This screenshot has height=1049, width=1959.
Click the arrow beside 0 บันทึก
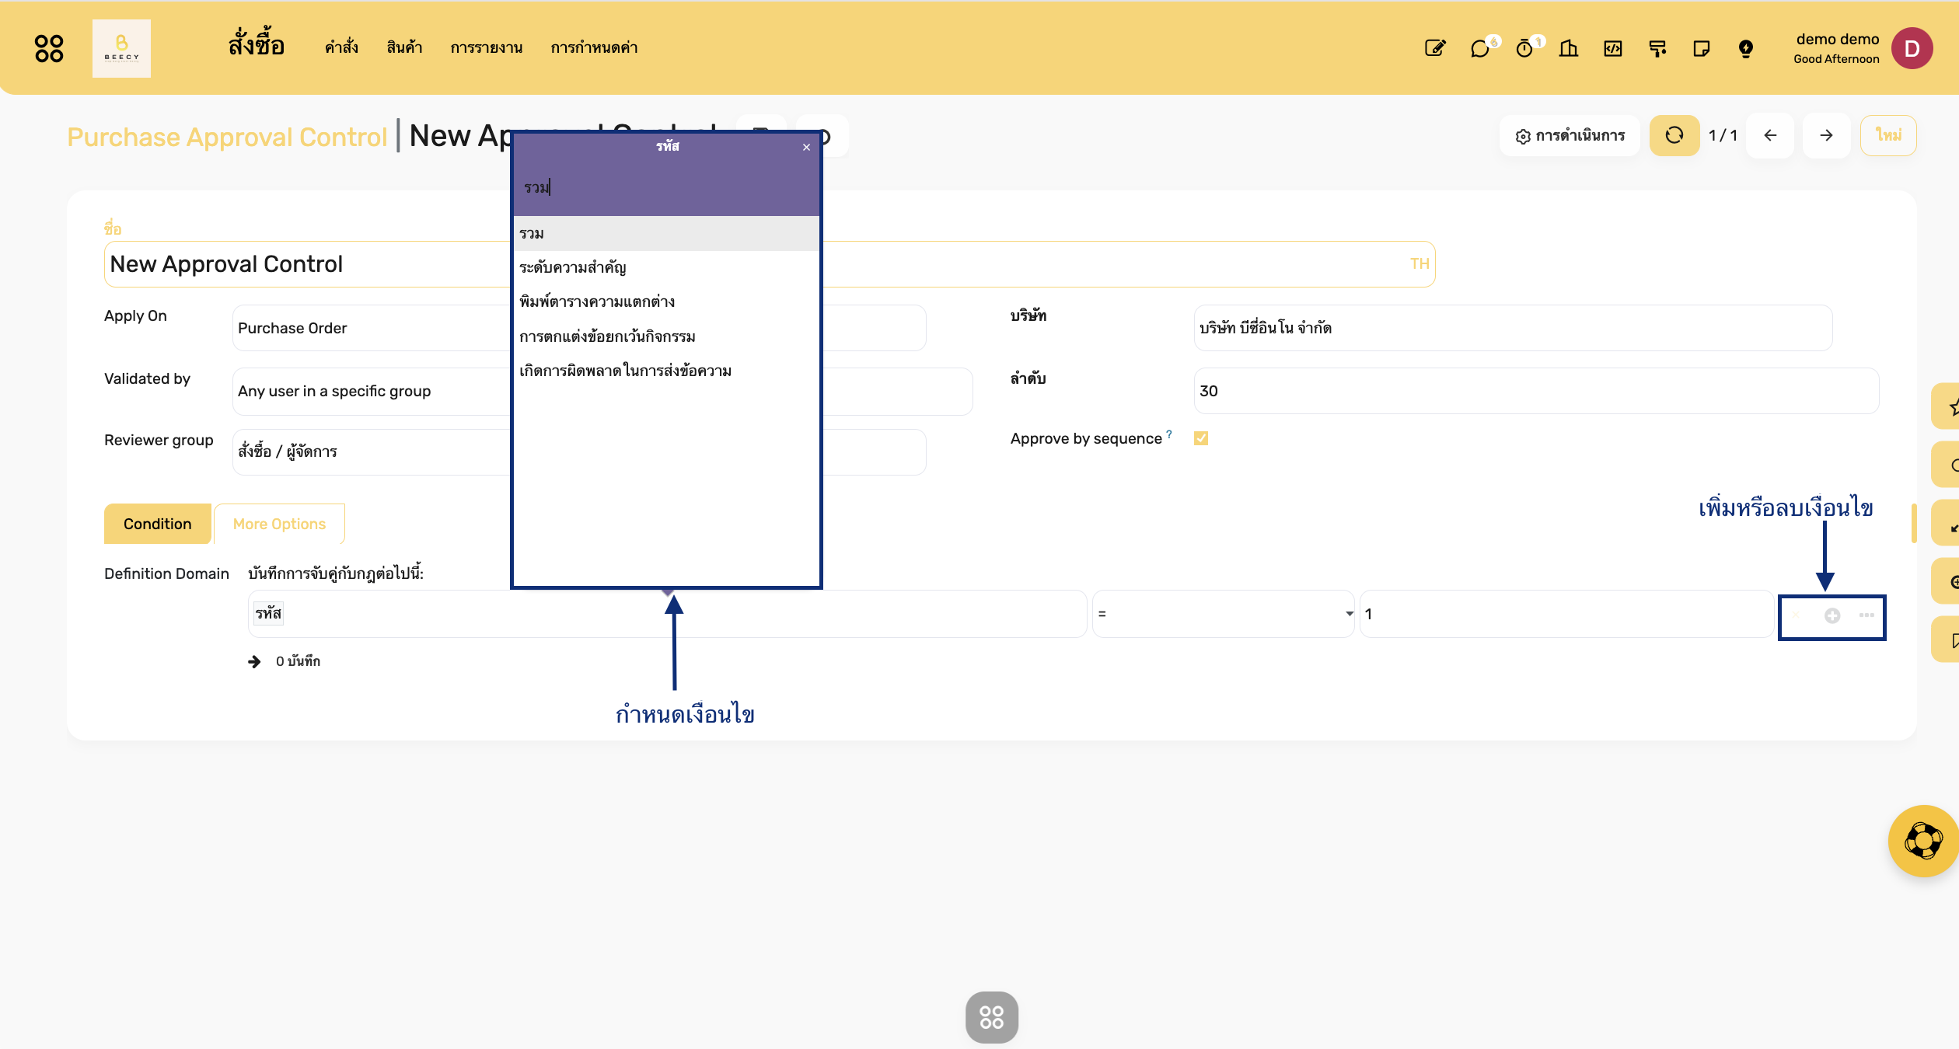coord(254,661)
